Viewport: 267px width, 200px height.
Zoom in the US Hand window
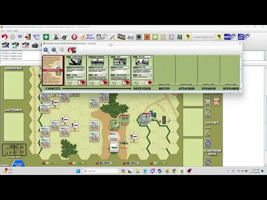[x=46, y=50]
